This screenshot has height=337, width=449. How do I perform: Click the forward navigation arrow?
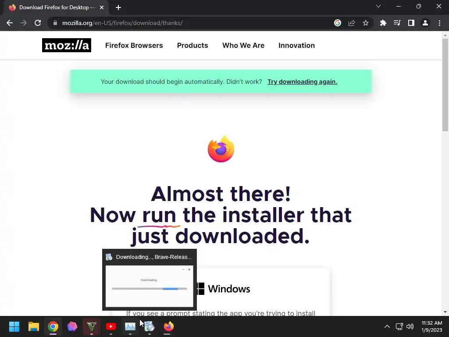(x=24, y=23)
